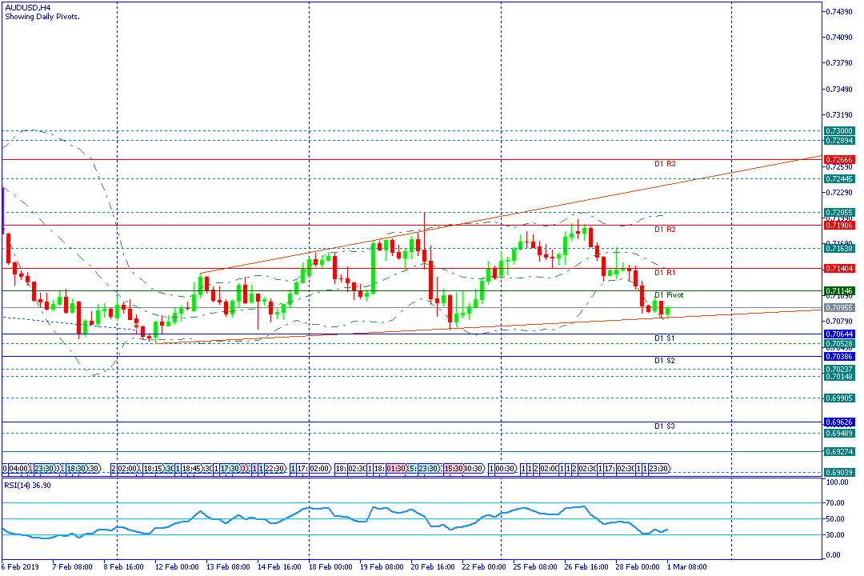Click the D1 R3 resistance label
This screenshot has height=576, width=864.
pos(665,164)
